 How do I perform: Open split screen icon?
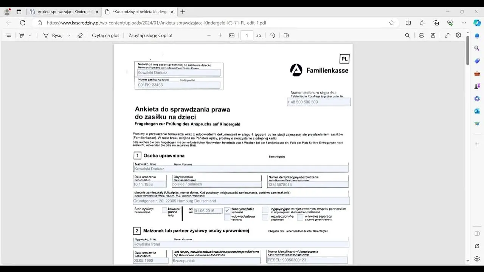pyautogui.click(x=408, y=23)
